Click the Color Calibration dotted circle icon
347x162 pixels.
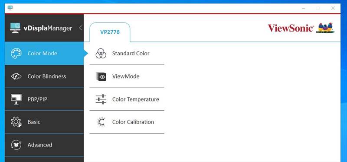point(101,122)
